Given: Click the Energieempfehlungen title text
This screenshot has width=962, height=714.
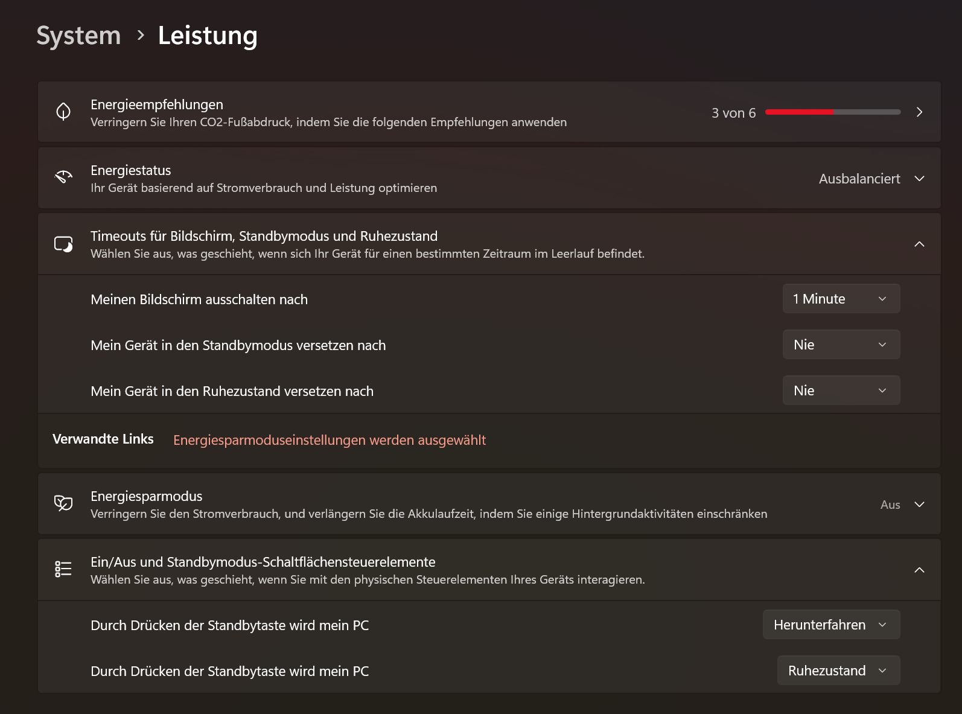Looking at the screenshot, I should click(x=157, y=104).
